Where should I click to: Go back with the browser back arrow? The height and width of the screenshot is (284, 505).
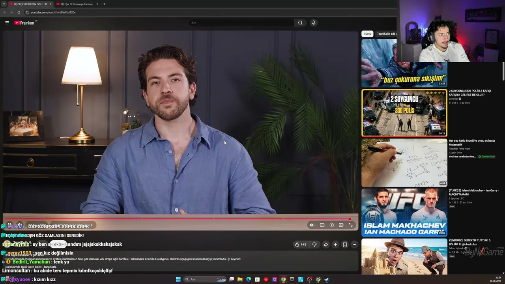pos(4,12)
